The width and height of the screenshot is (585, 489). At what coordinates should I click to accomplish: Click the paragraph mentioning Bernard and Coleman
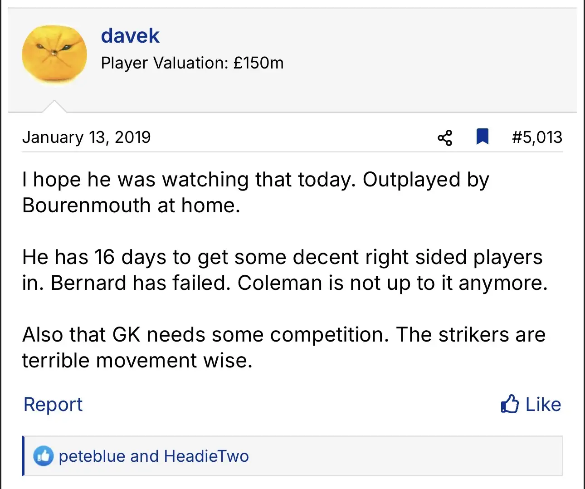click(x=285, y=270)
